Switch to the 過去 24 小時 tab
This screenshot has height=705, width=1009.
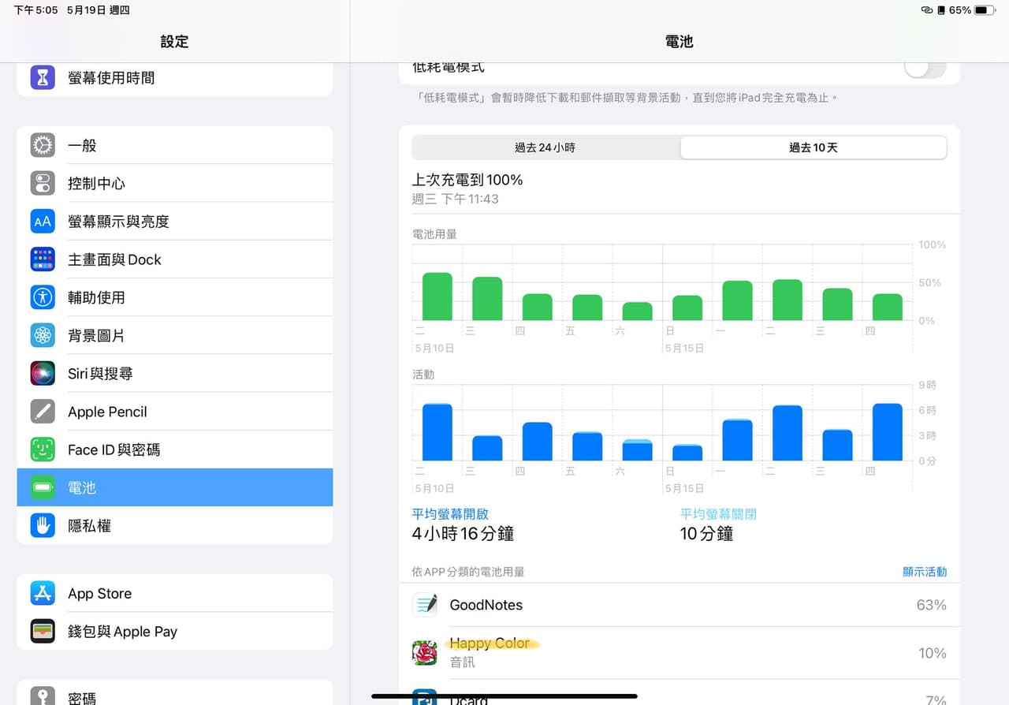545,147
